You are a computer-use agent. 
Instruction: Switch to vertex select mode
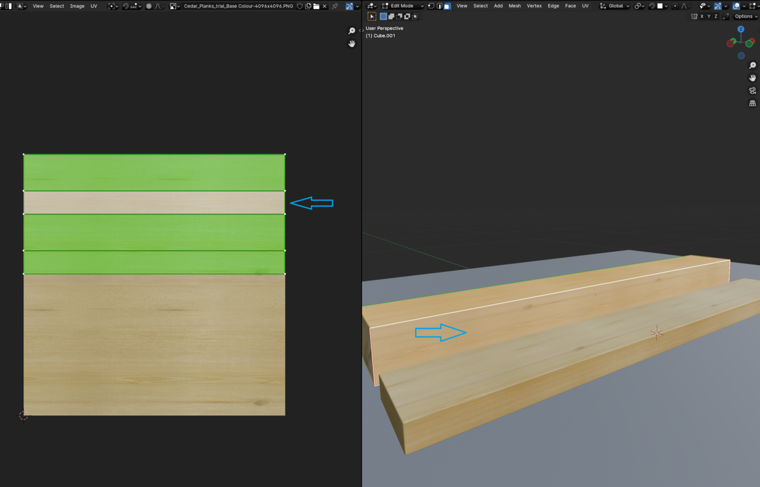tap(430, 6)
